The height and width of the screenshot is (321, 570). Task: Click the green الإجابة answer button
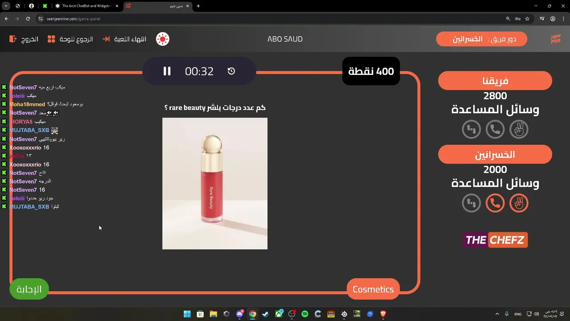[29, 289]
